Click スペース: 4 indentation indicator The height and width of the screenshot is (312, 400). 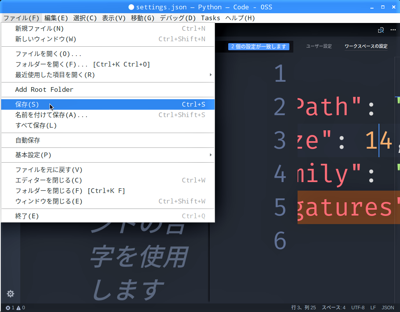point(333,308)
